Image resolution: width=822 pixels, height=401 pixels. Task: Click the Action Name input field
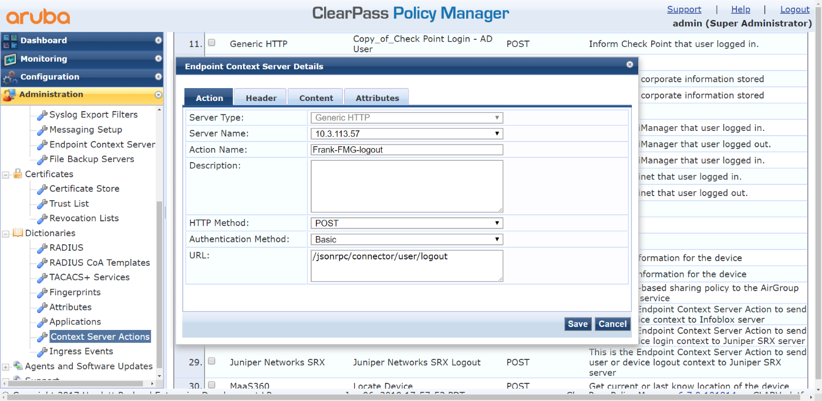point(406,150)
